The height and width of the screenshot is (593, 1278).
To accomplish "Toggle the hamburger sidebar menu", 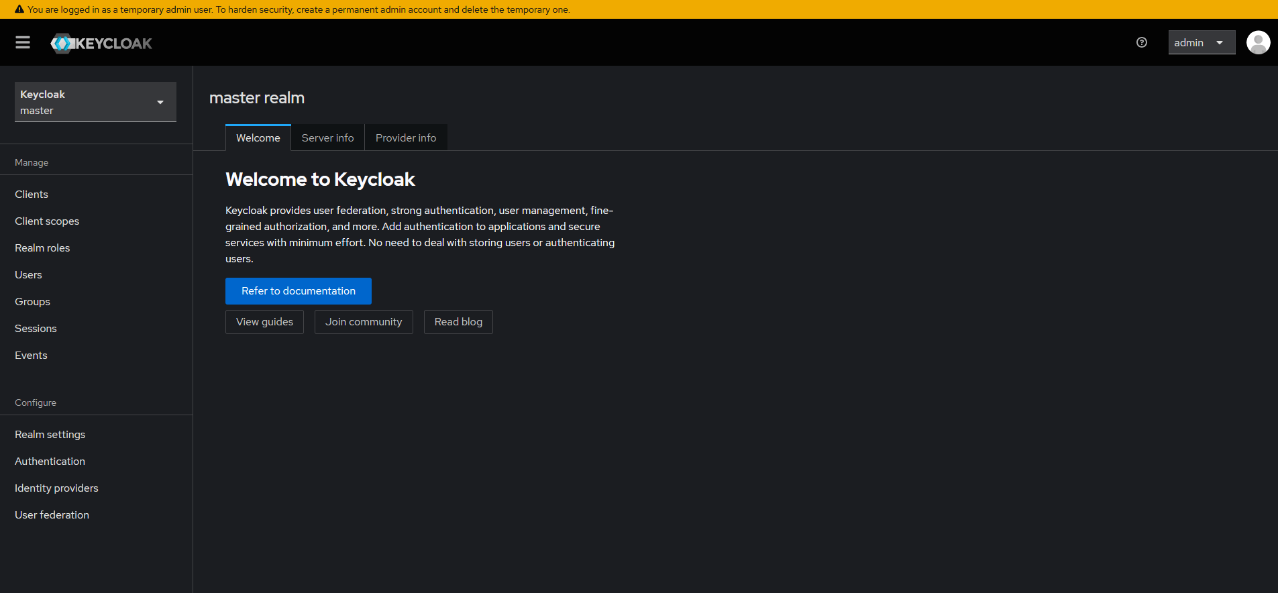I will pyautogui.click(x=23, y=42).
